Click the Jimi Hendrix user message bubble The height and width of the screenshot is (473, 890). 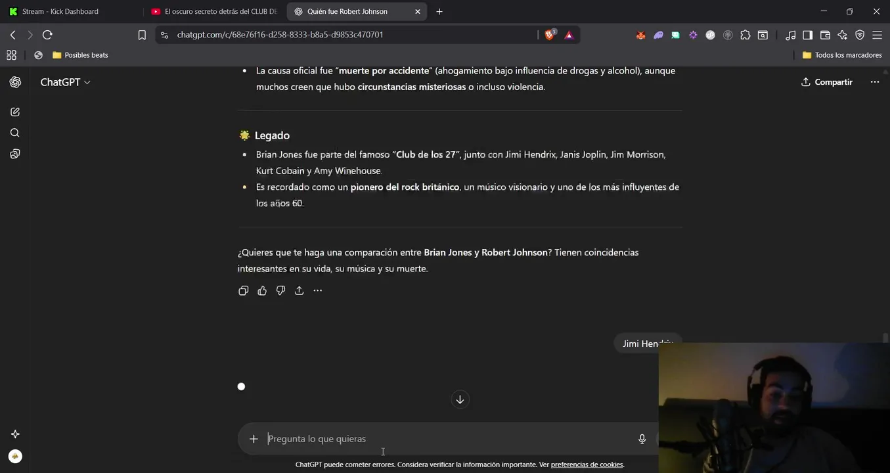[648, 344]
